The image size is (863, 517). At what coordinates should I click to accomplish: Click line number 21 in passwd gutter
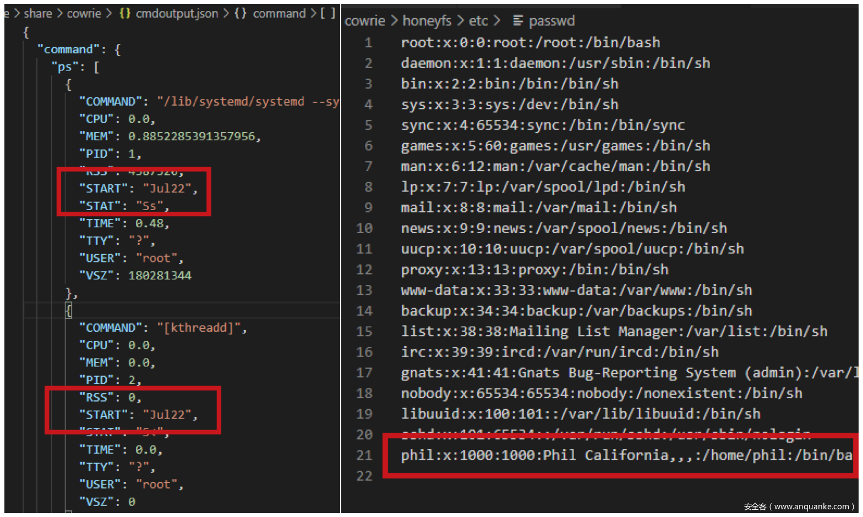(364, 455)
